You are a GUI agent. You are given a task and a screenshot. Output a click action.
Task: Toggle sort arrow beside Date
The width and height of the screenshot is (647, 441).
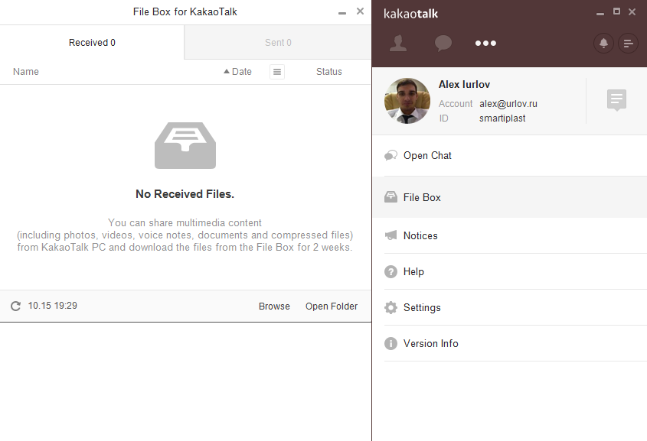coord(227,72)
